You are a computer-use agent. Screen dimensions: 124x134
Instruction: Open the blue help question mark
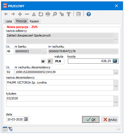tap(89, 14)
